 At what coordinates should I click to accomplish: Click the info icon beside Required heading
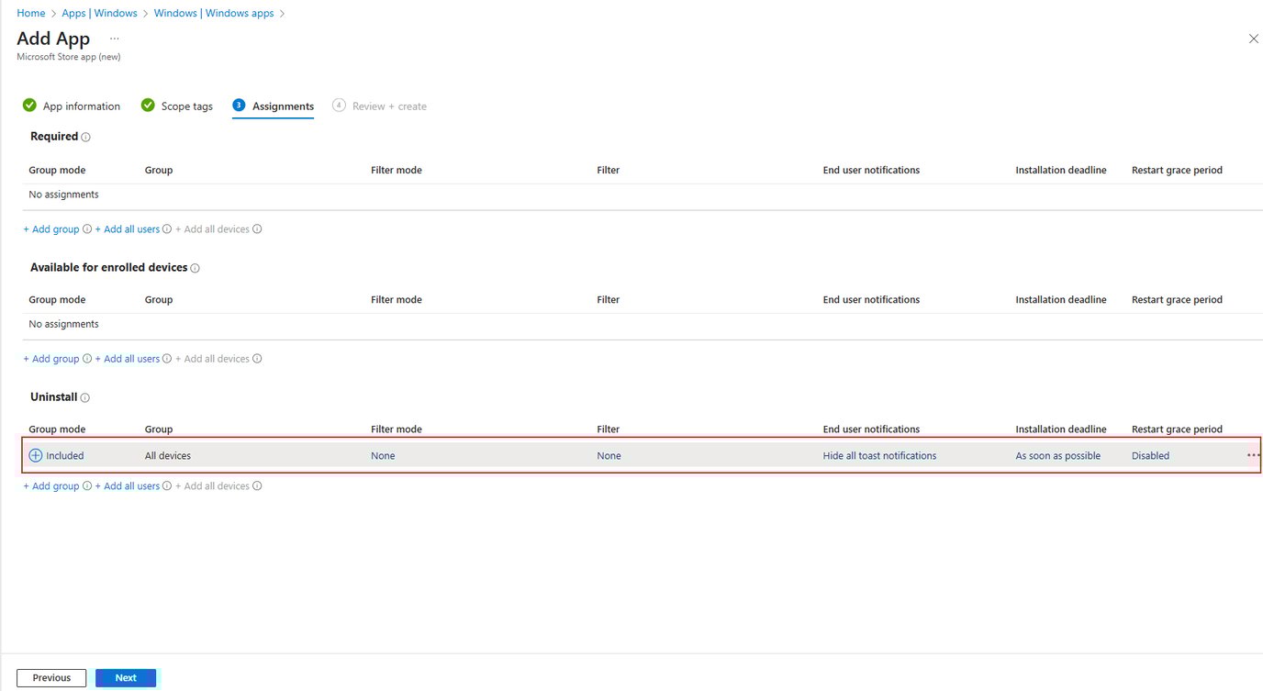click(x=86, y=138)
